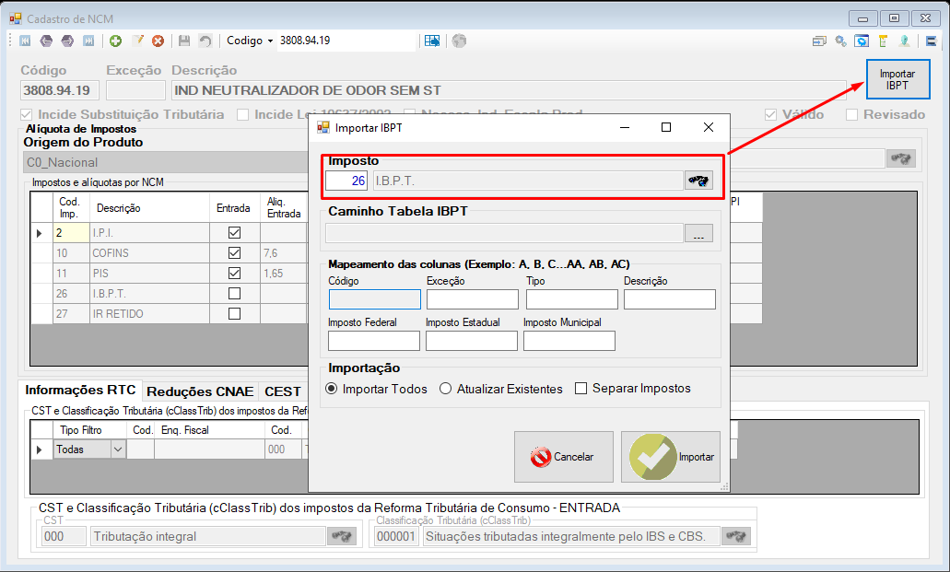This screenshot has height=572, width=950.
Task: Click the cClassTrib lookup icon
Action: coord(736,536)
